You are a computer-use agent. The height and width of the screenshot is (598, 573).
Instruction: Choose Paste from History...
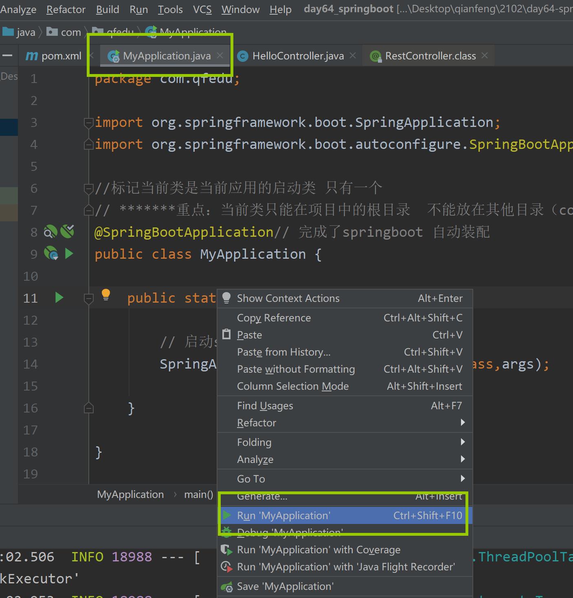point(345,352)
